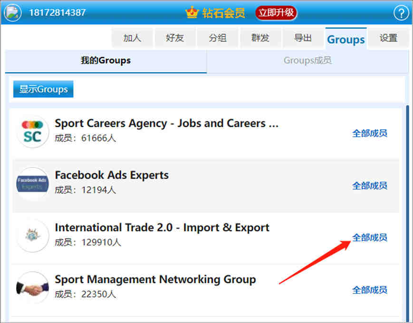This screenshot has width=413, height=323.
Task: Open the 群发 tab
Action: click(x=260, y=38)
